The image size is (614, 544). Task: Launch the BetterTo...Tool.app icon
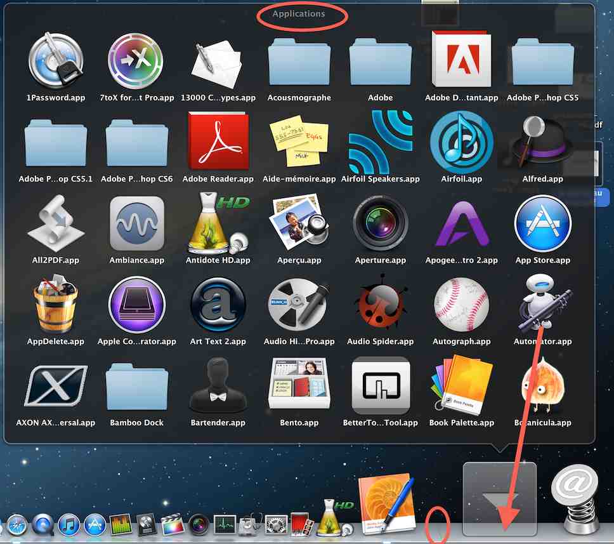(x=381, y=386)
